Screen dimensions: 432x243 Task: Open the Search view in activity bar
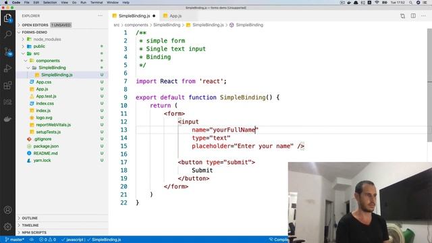coord(7,34)
